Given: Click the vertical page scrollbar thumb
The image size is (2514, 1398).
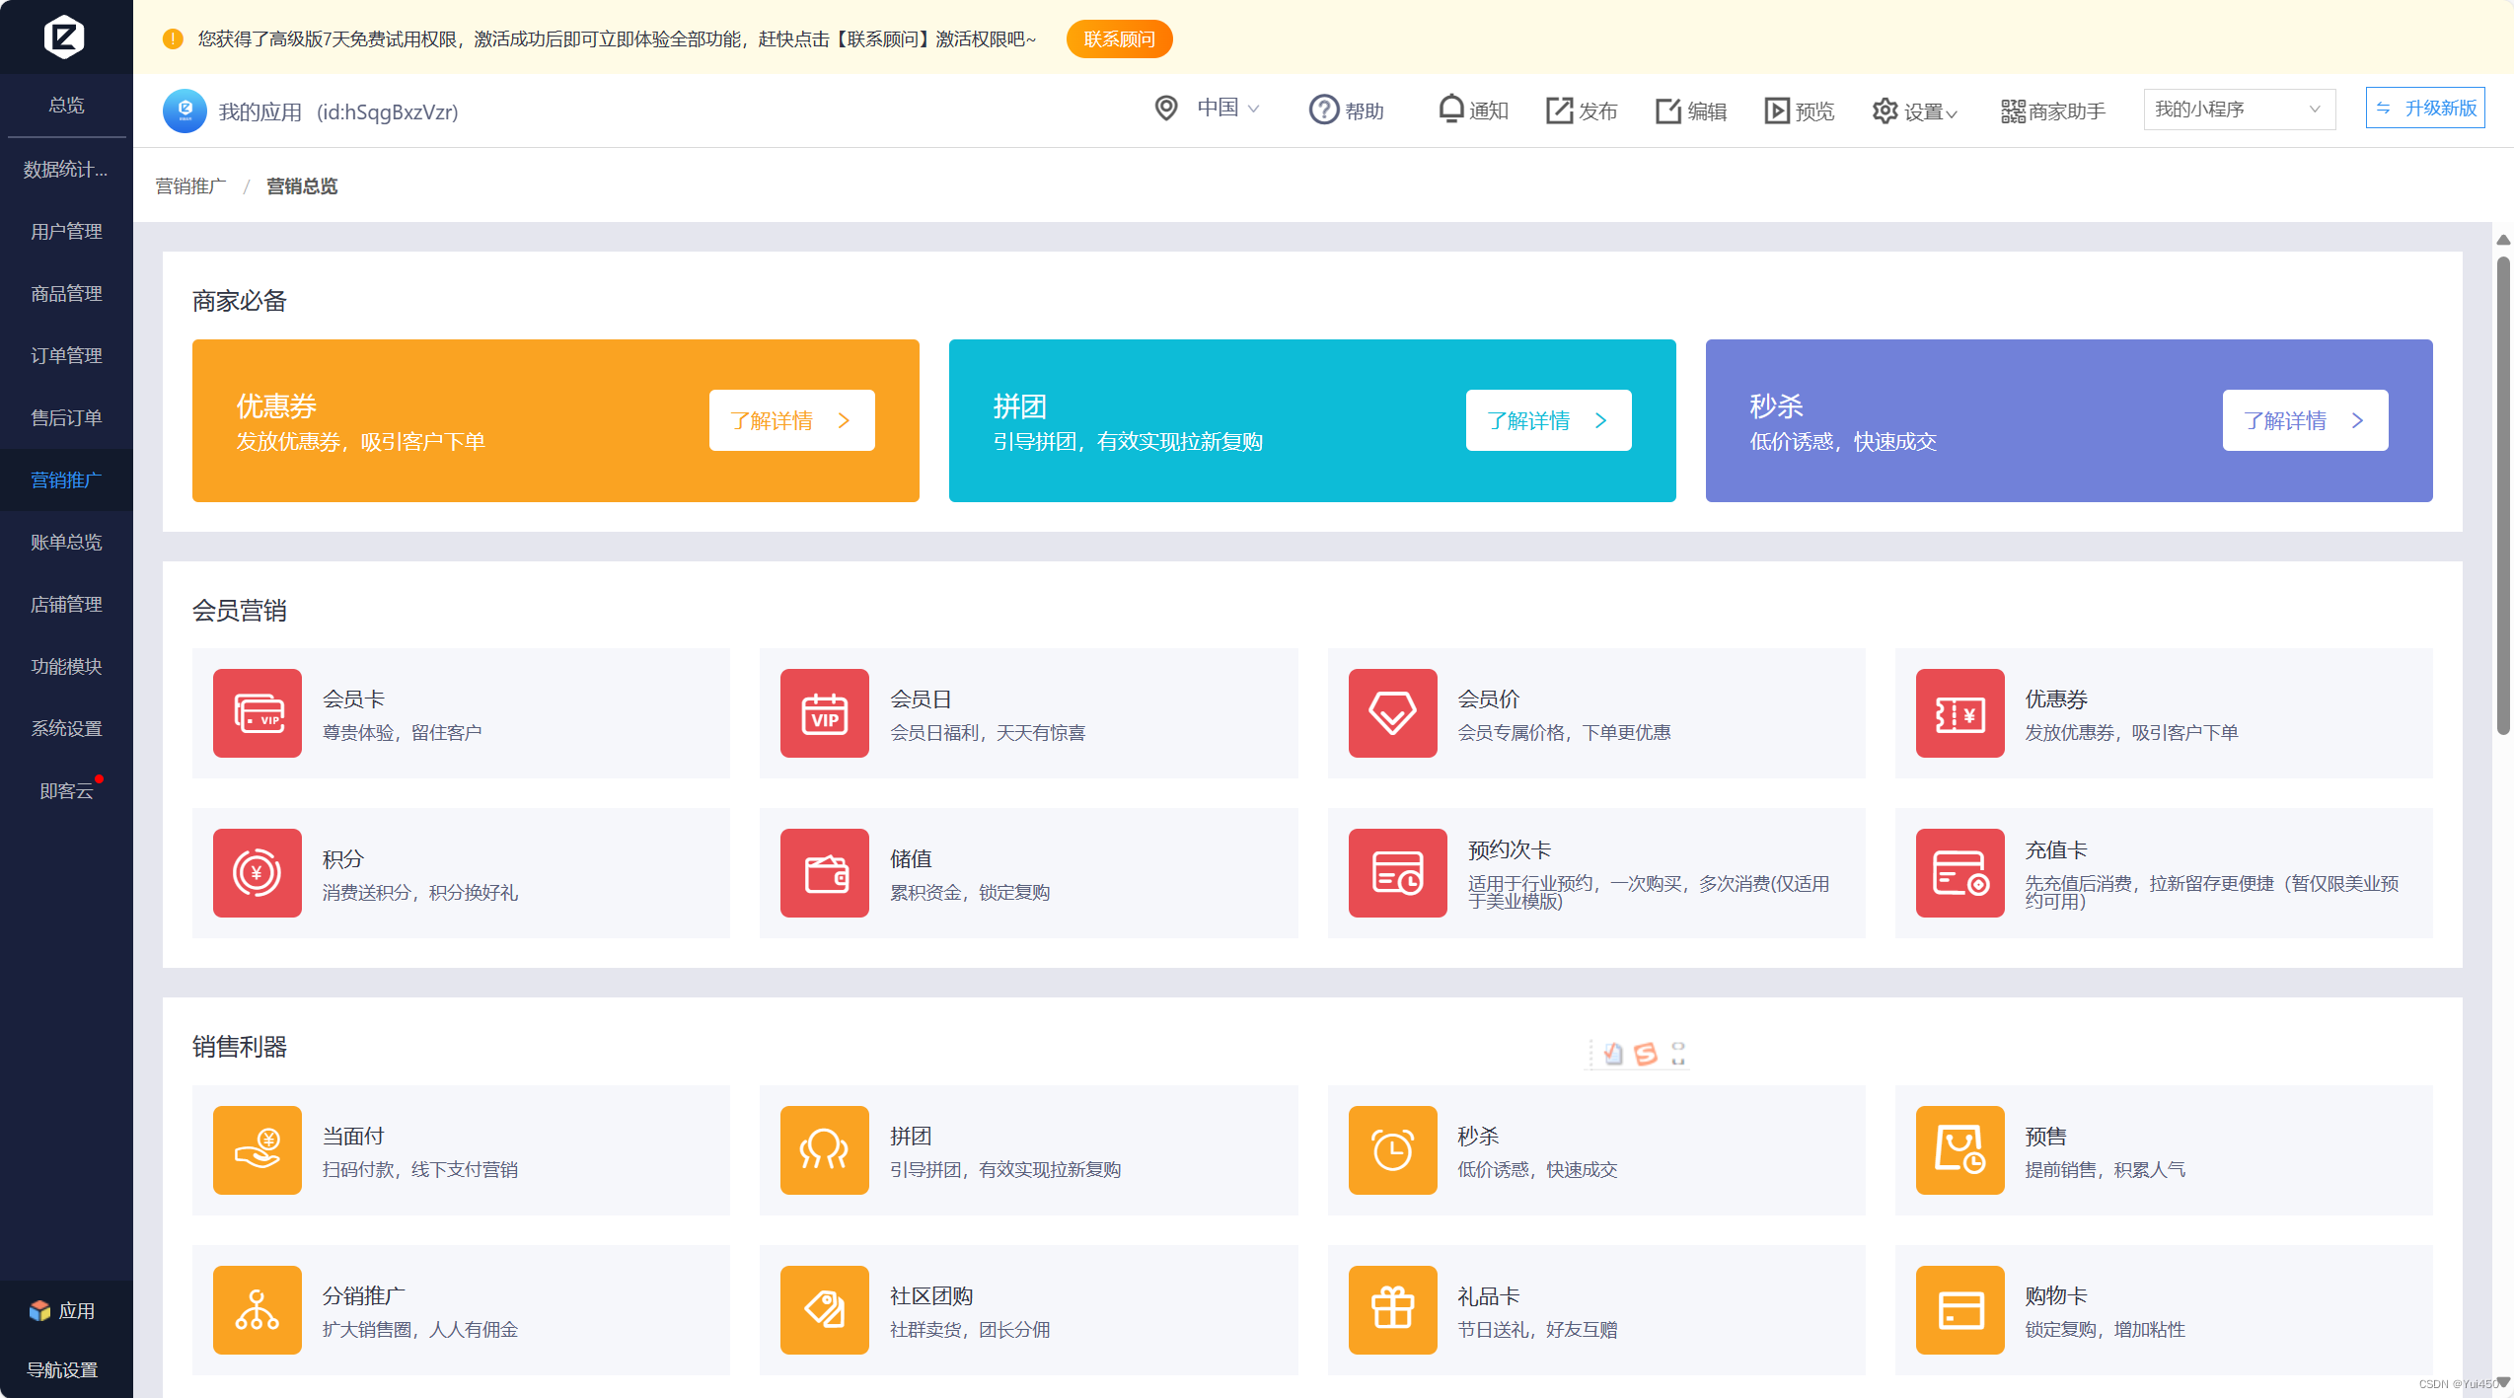Looking at the screenshot, I should pyautogui.click(x=2503, y=493).
